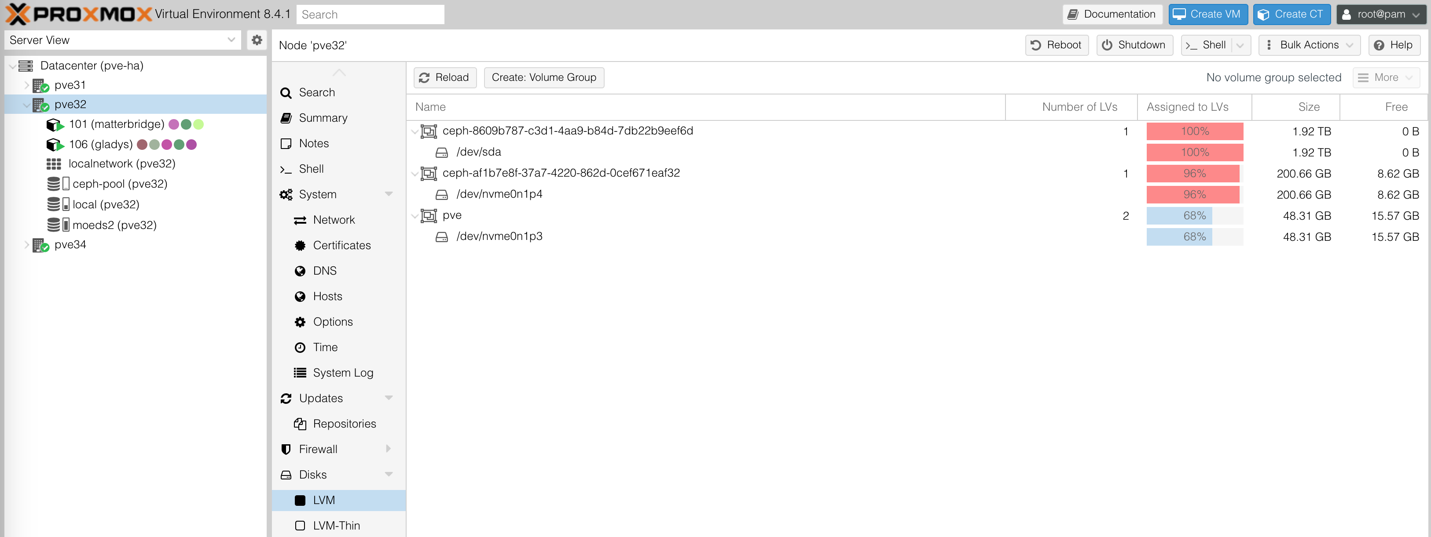Click the /dev/nvme0n1p4 disk icon
The height and width of the screenshot is (537, 1431).
(442, 195)
